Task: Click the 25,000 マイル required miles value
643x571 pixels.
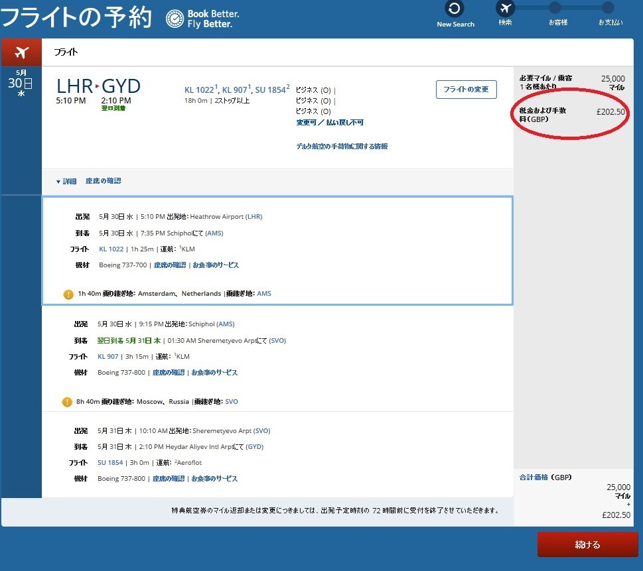Action: 613,82
